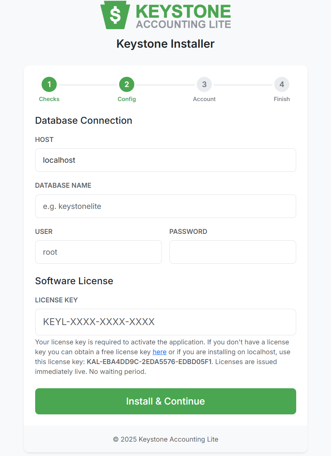The width and height of the screenshot is (331, 456).
Task: Click the Account step label
Action: tap(204, 99)
